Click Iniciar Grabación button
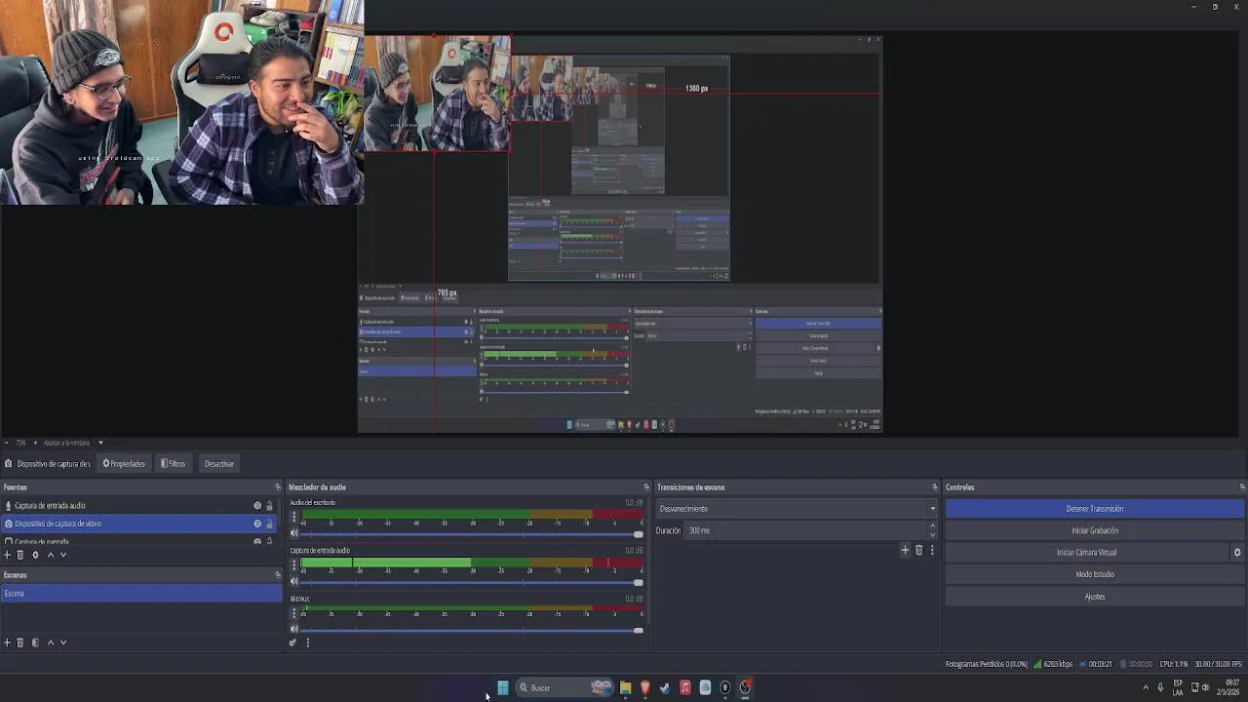The image size is (1248, 702). point(1094,530)
